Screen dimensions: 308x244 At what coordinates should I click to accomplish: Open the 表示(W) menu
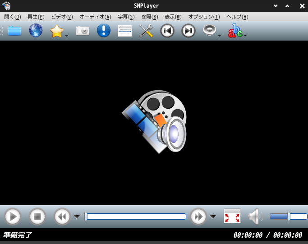[x=173, y=17]
